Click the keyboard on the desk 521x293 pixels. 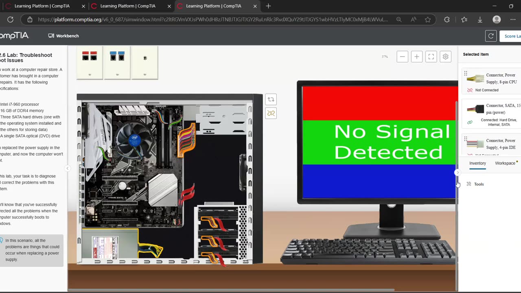point(368,251)
